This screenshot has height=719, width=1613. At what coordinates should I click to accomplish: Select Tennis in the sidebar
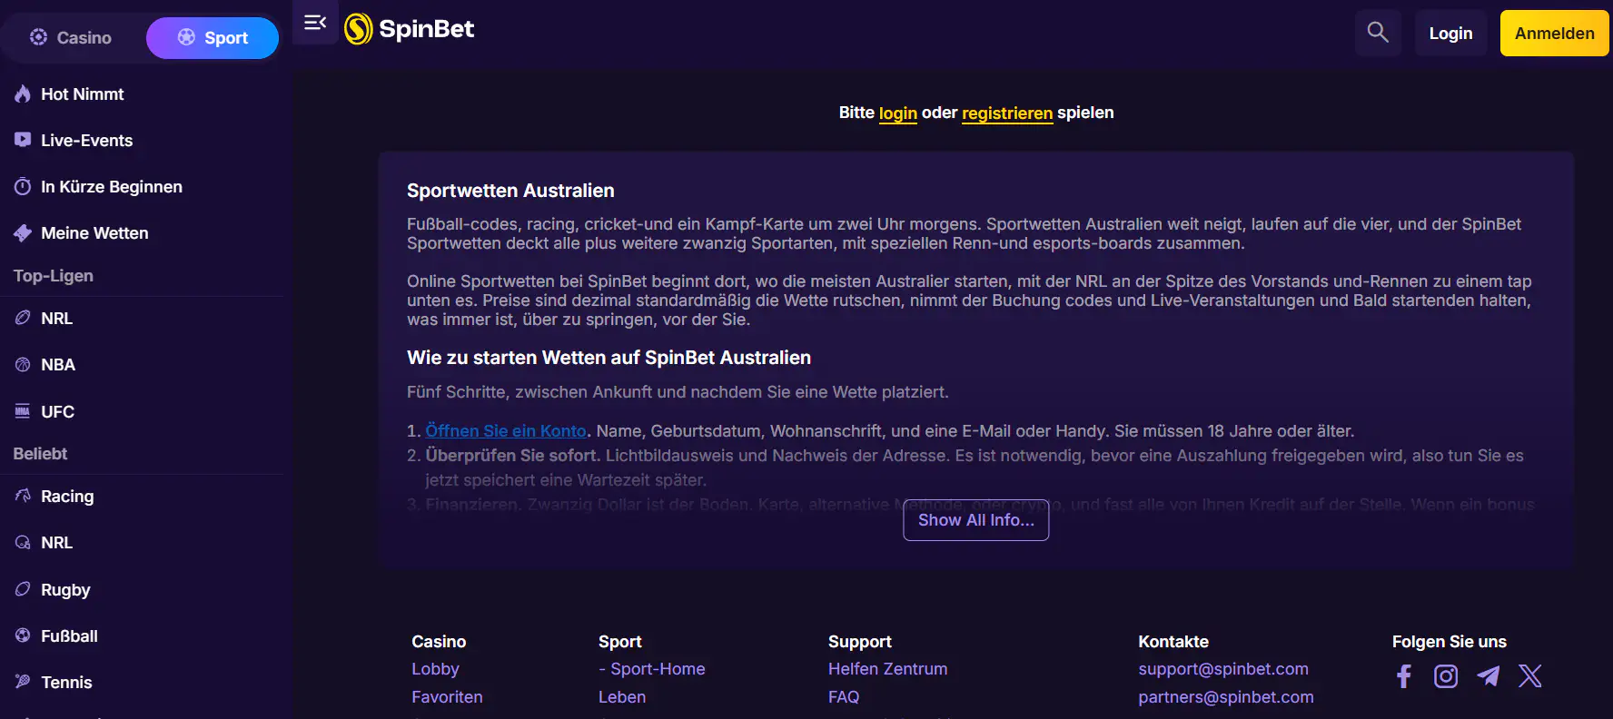click(54, 683)
